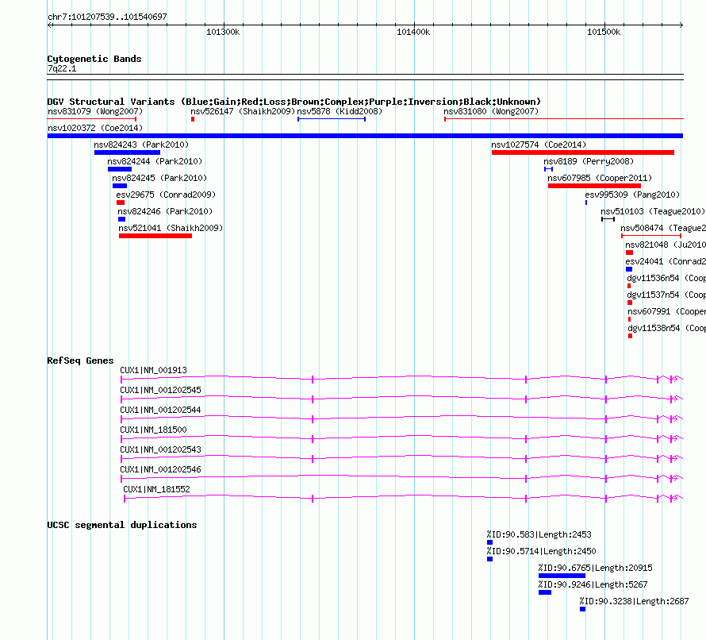Click the dgv11536n54 variant label

click(x=666, y=278)
